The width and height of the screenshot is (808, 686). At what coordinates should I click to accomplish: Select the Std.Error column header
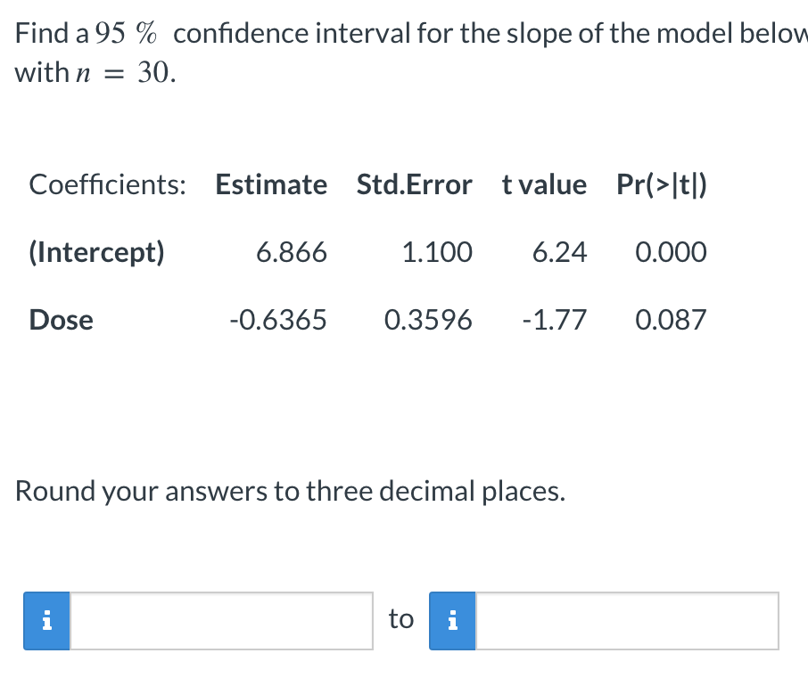coord(414,184)
